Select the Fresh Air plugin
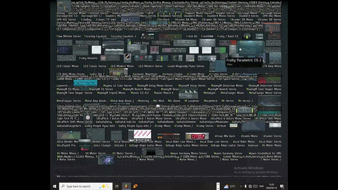Screen dimensions: 338x190 (192, 36)
